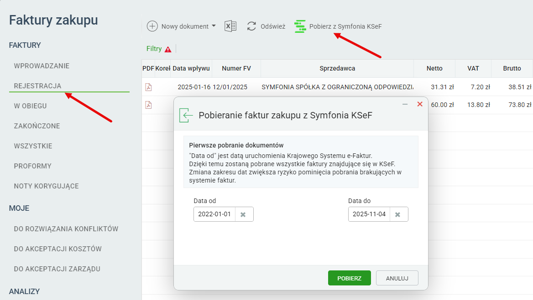
Task: Open the WPROWADZANIE section
Action: 42,66
